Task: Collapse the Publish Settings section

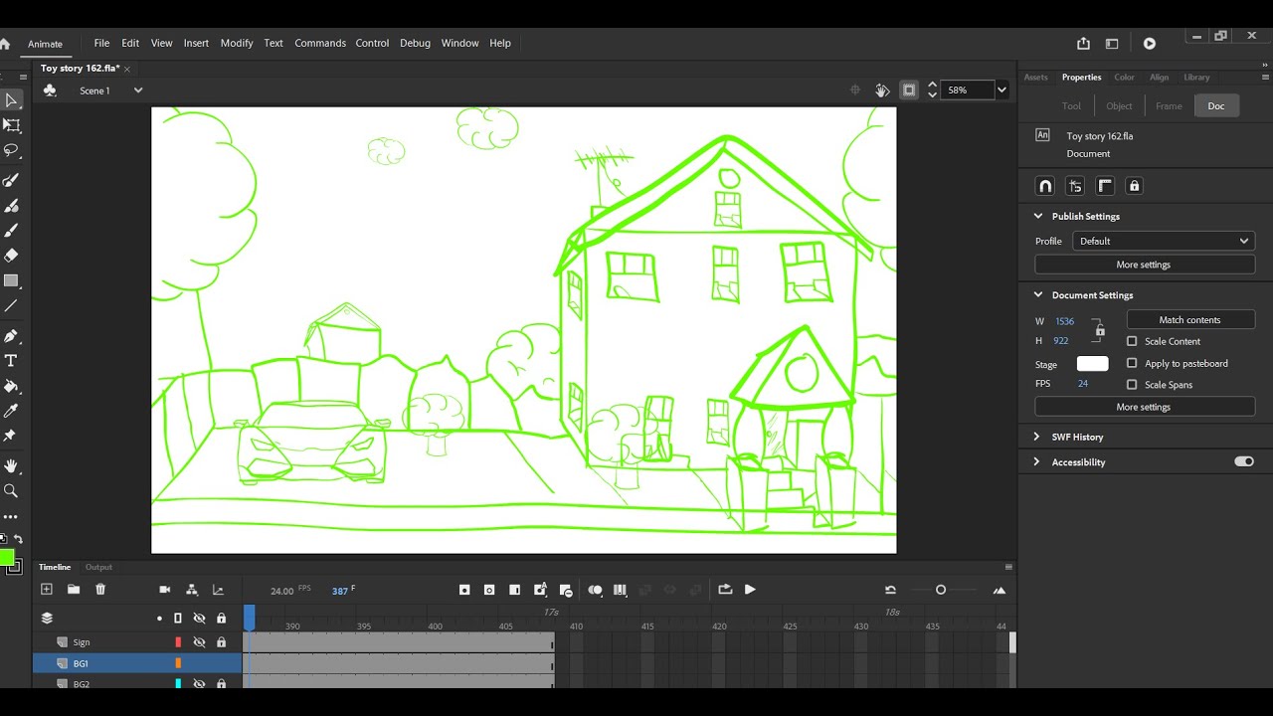Action: pos(1038,216)
